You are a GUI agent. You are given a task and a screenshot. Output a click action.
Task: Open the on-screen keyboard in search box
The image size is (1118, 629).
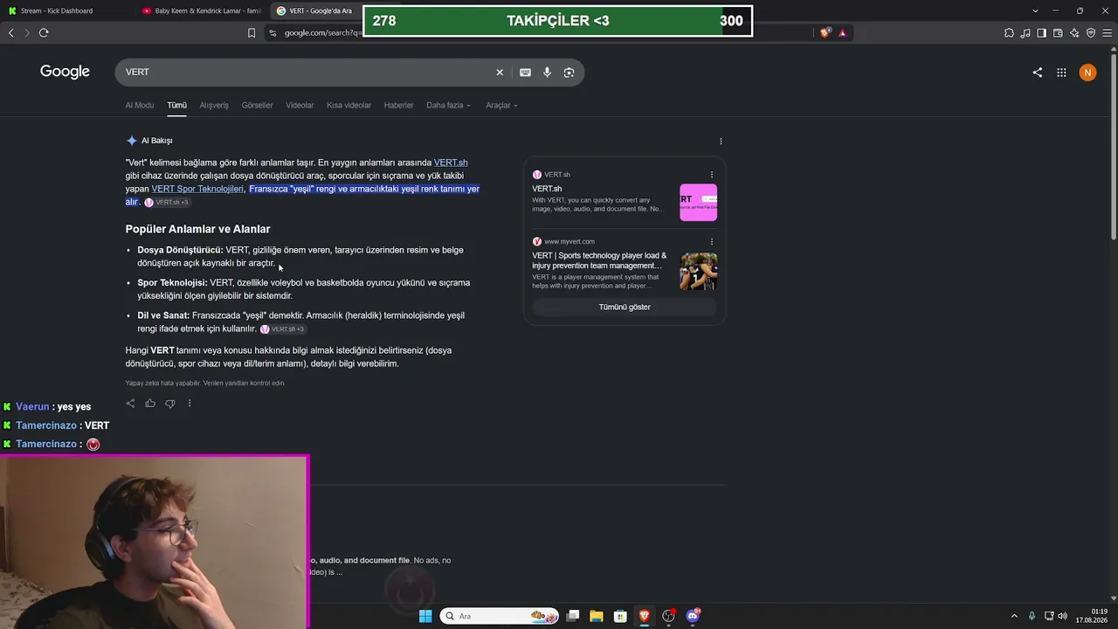pyautogui.click(x=525, y=73)
